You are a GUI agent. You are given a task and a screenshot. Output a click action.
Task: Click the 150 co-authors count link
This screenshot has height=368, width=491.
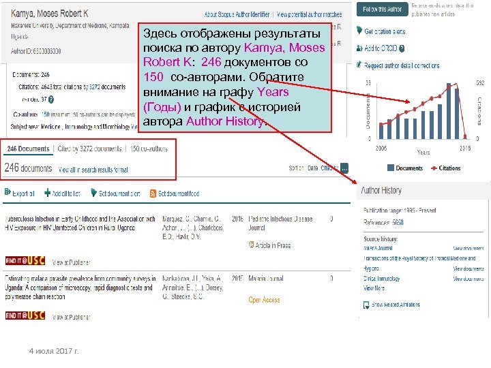[46, 114]
